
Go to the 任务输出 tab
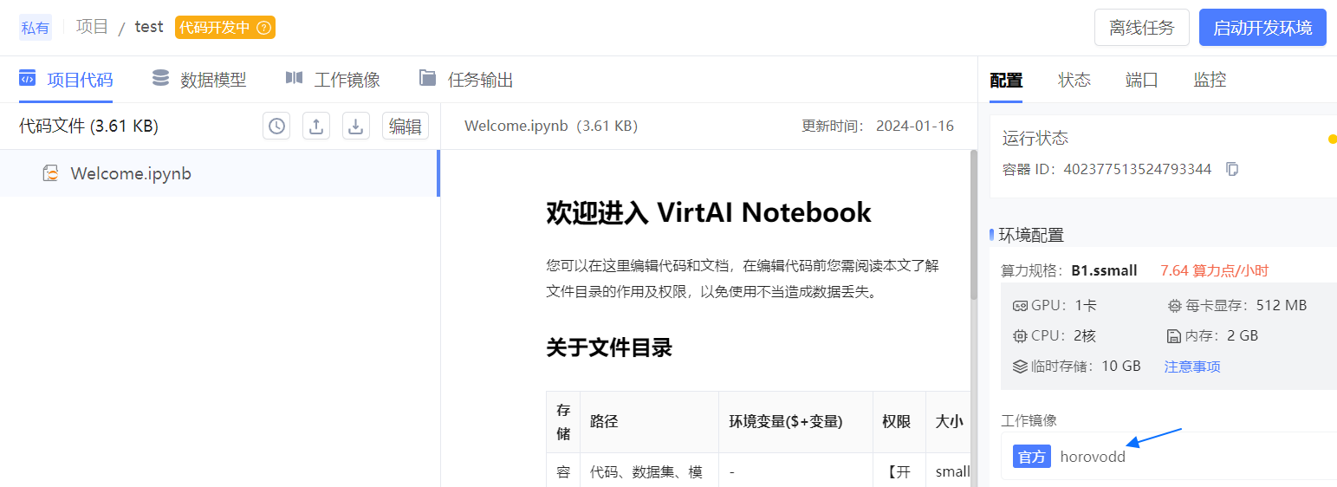click(466, 80)
